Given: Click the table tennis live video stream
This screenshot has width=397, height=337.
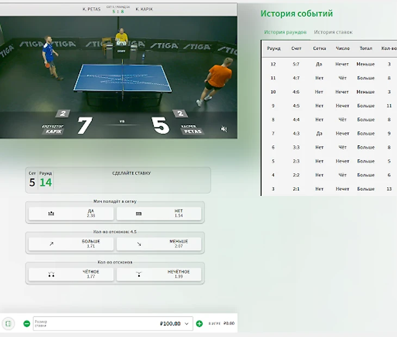Looking at the screenshot, I should pos(119,71).
